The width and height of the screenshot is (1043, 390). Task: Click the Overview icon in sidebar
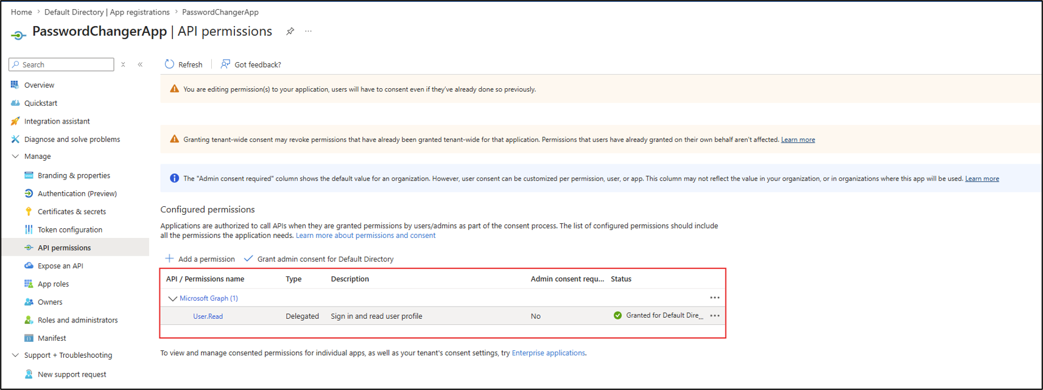click(x=15, y=85)
